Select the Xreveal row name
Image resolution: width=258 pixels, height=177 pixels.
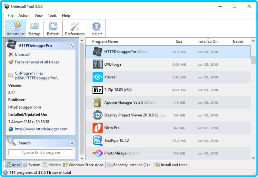pos(110,77)
